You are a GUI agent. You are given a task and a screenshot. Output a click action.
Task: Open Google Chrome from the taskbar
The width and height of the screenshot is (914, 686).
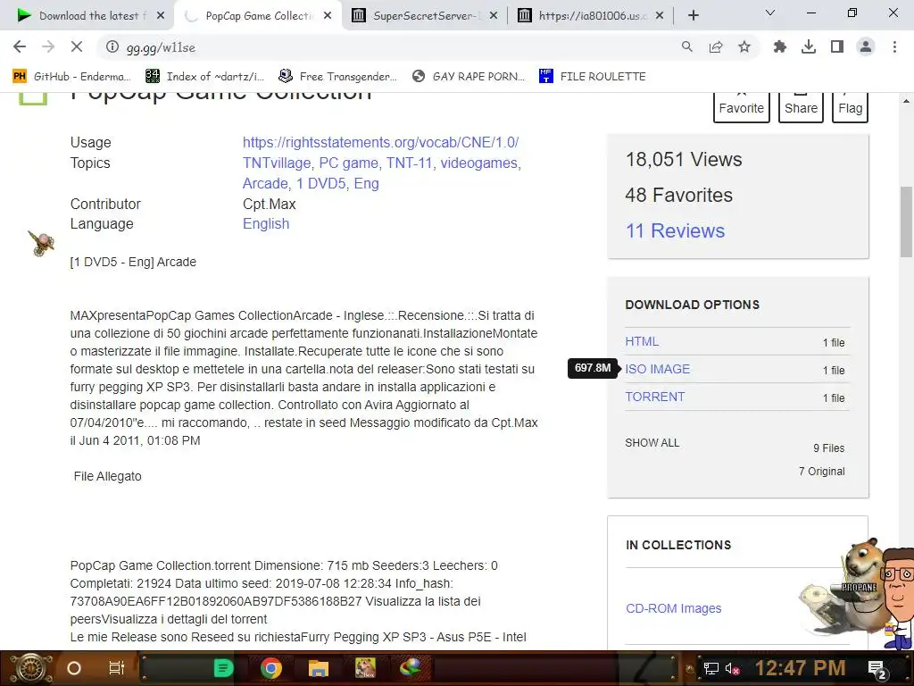pyautogui.click(x=271, y=668)
